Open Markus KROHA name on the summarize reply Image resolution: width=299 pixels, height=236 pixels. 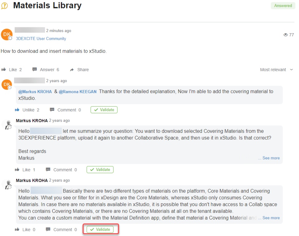tap(32, 121)
